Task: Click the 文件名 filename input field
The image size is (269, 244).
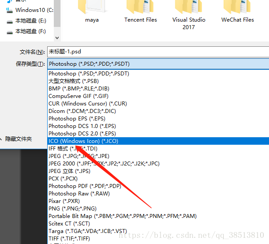Action: tap(158, 52)
